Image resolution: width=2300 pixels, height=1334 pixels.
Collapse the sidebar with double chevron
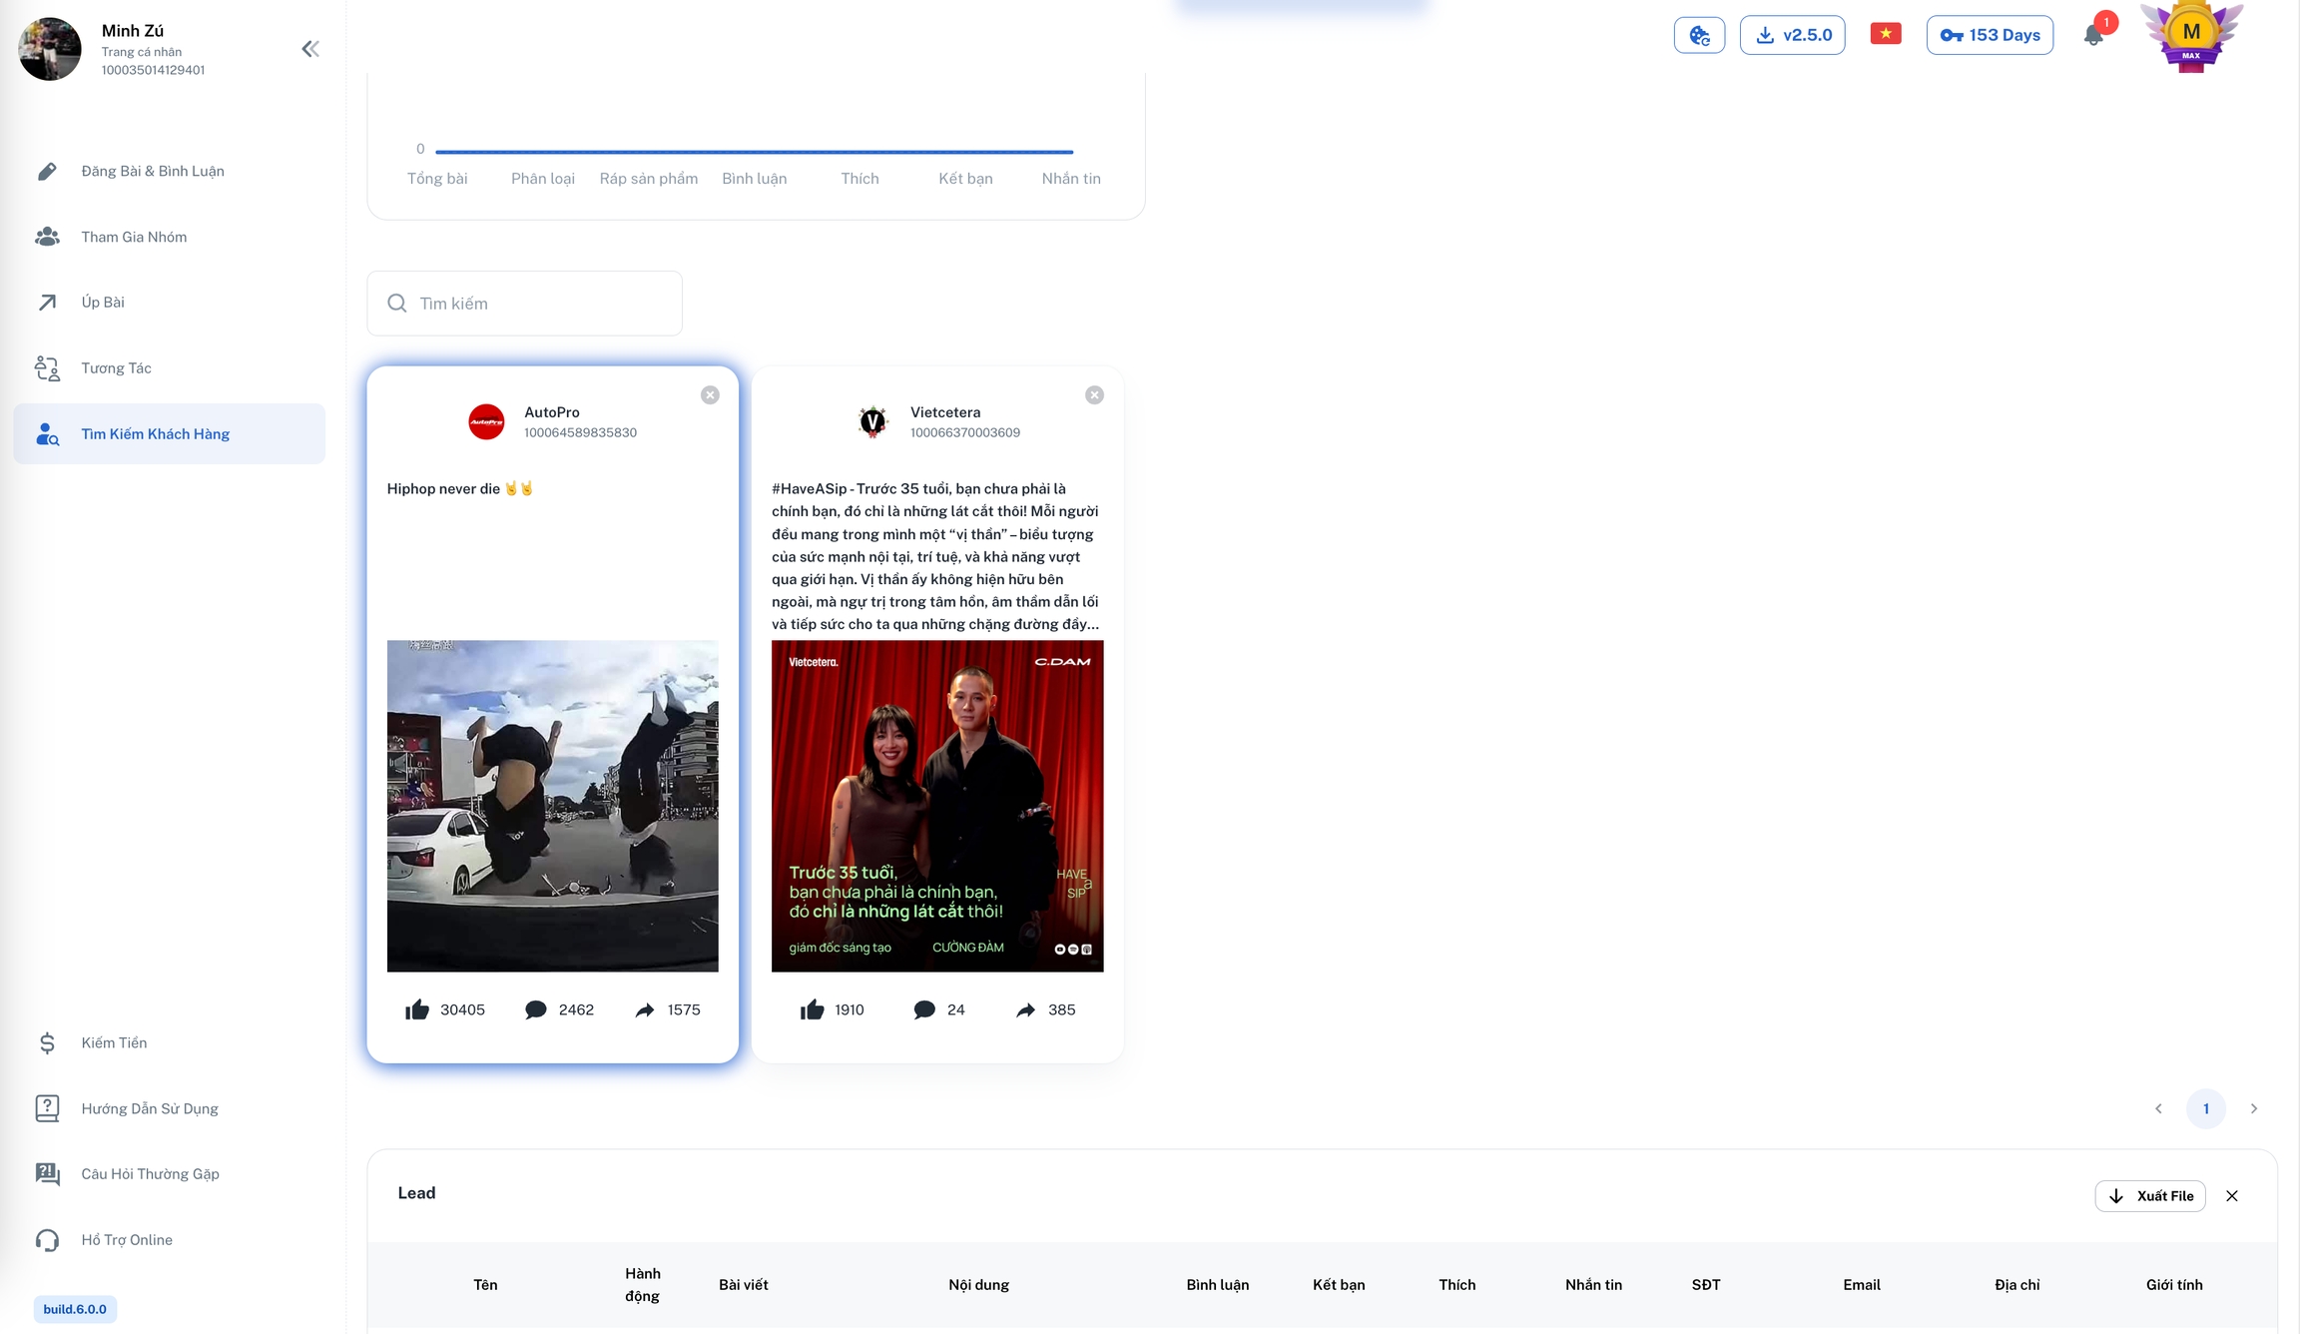point(310,49)
